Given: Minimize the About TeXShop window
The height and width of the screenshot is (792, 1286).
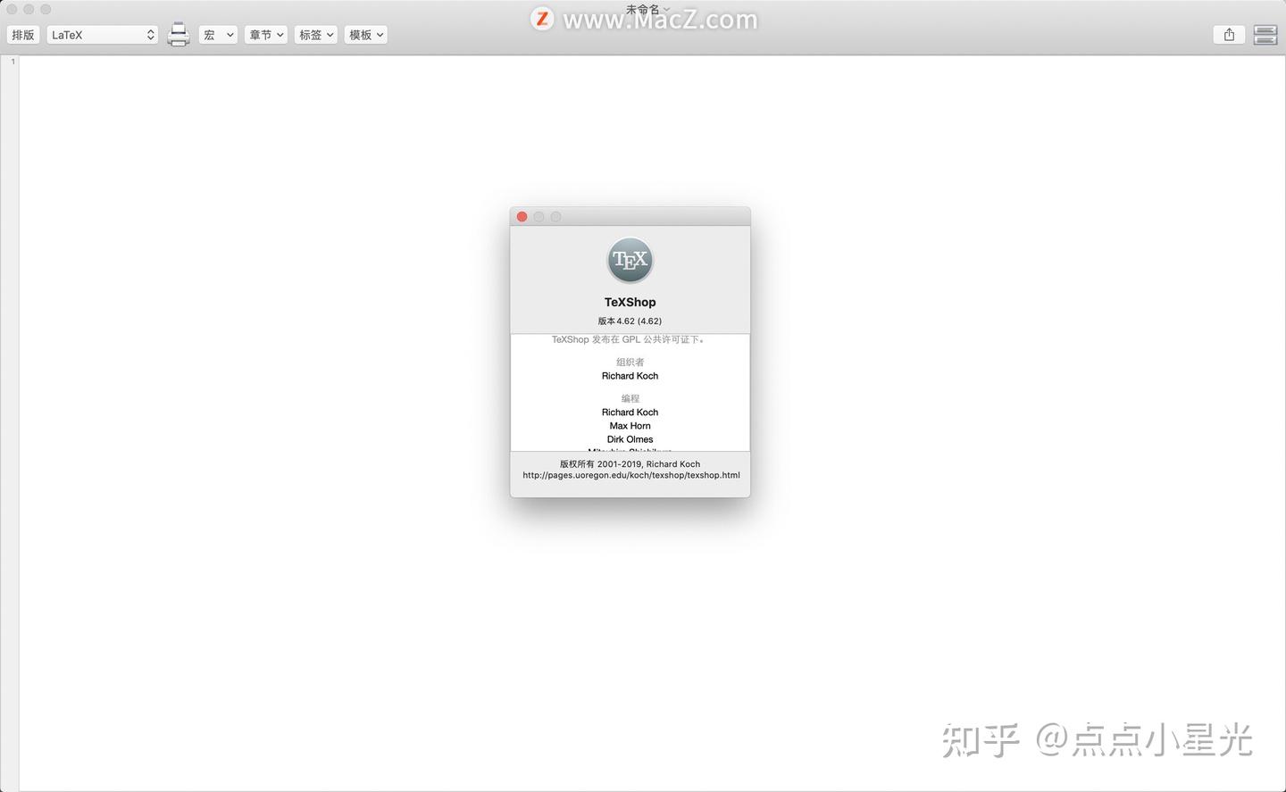Looking at the screenshot, I should pyautogui.click(x=539, y=216).
